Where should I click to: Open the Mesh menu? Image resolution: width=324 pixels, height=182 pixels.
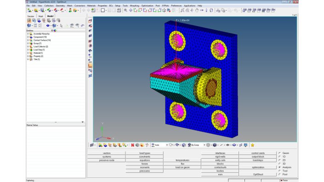(70, 6)
